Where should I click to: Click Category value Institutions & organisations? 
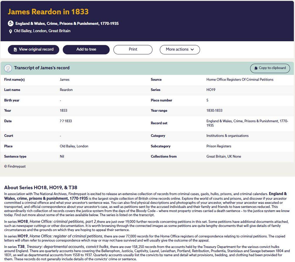[x=227, y=136]
